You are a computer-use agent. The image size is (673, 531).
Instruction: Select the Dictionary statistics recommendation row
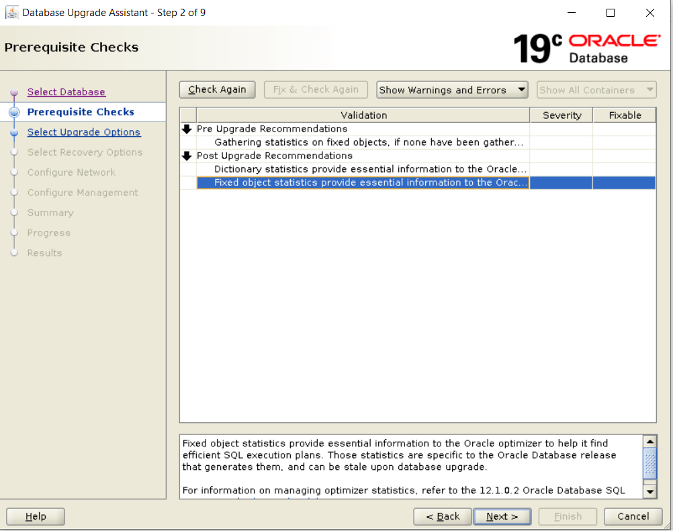pyautogui.click(x=370, y=169)
